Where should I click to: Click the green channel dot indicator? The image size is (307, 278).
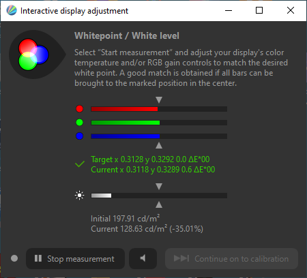(x=79, y=123)
